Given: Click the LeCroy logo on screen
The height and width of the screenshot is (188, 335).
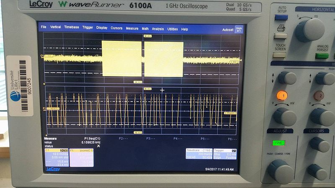Looking at the screenshot, I should click(x=53, y=169).
